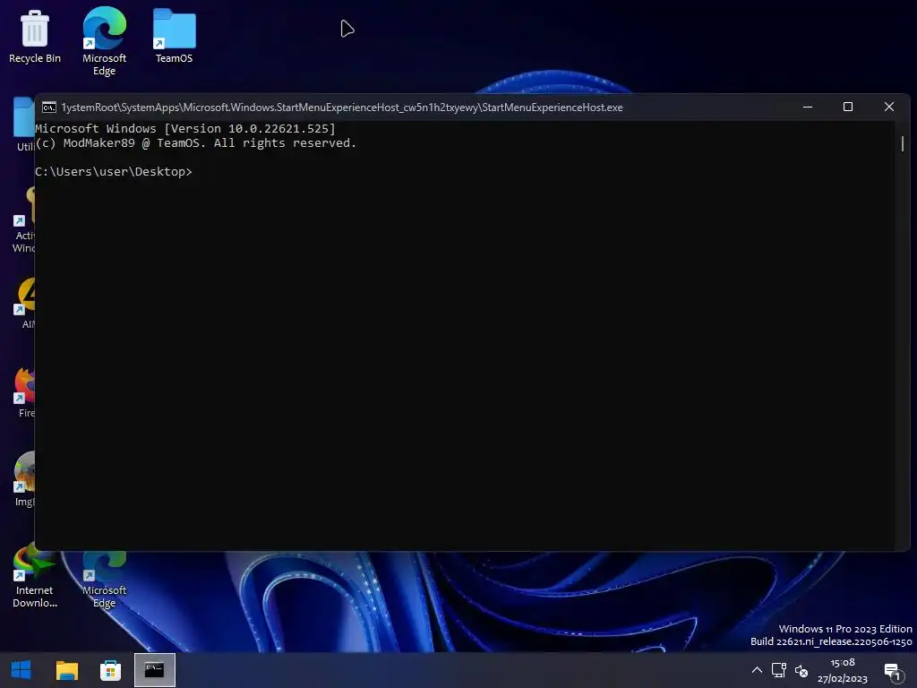Open Microsoft Store from the taskbar

pyautogui.click(x=110, y=670)
